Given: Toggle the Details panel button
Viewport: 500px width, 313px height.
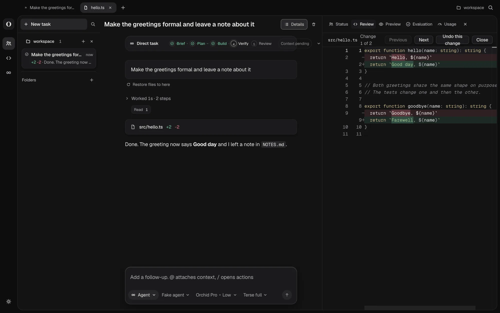Looking at the screenshot, I should click(x=294, y=24).
